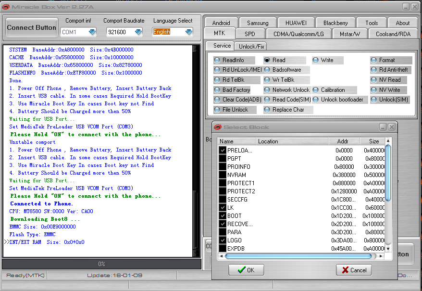Open the Unlock/Fix sub-tab

click(x=251, y=46)
